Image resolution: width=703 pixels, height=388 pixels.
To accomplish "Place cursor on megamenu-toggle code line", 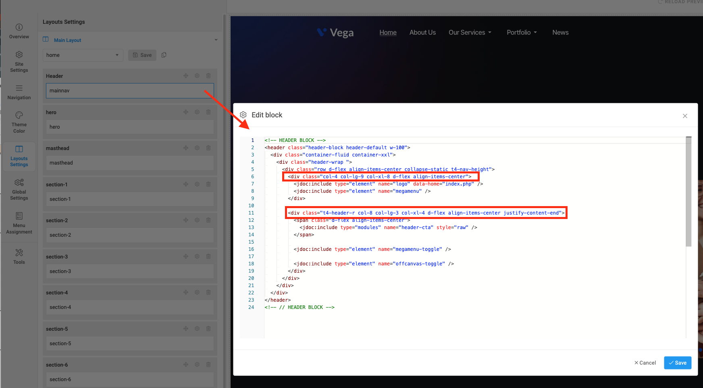I will (372, 249).
